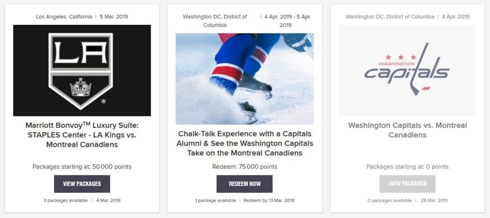Click the hockey skates ice photo
This screenshot has height=218, width=490.
[x=245, y=79]
